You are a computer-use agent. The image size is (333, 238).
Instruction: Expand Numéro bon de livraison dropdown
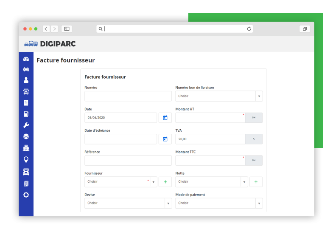coord(259,96)
